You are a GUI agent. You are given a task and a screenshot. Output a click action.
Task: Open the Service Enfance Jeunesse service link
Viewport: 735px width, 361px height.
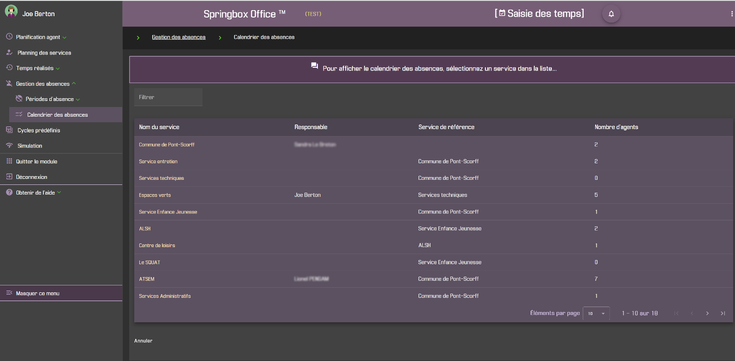tap(168, 212)
